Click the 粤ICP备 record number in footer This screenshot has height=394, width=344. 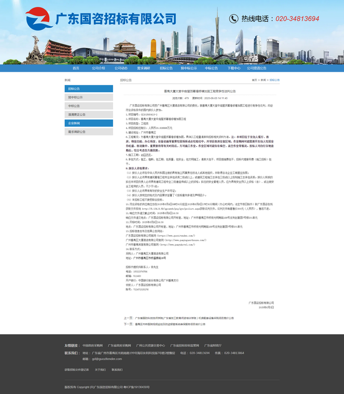pyautogui.click(x=136, y=387)
